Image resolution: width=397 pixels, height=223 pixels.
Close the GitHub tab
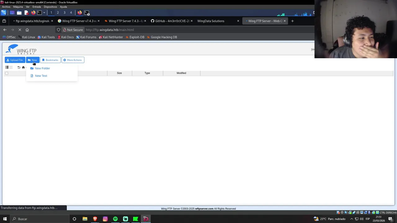(x=192, y=21)
